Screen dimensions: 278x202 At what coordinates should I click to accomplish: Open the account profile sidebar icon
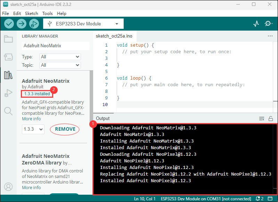(8, 187)
